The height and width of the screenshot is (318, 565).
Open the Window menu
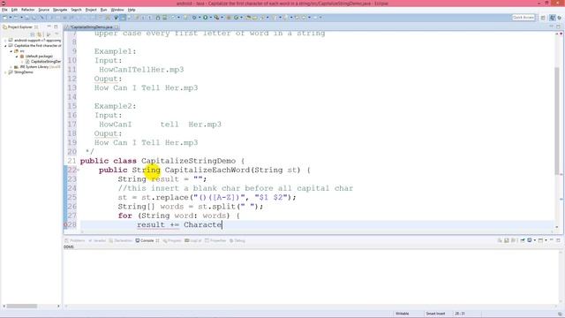(x=117, y=10)
